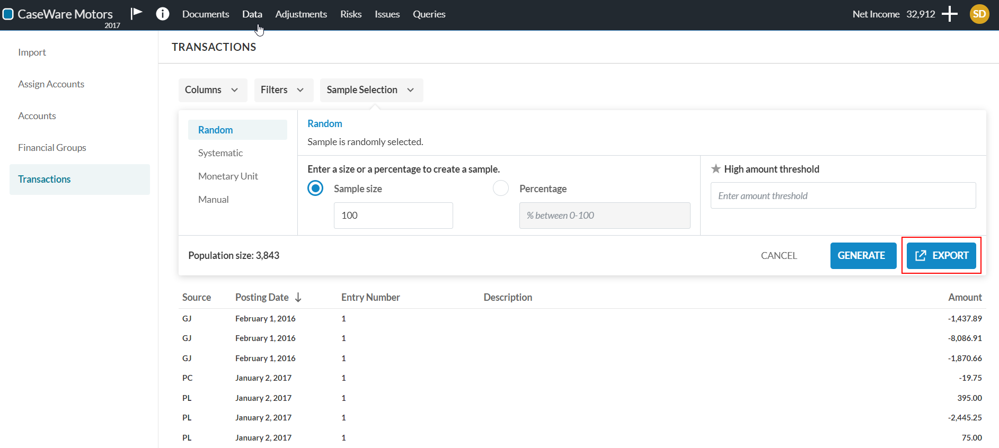
Task: Open the SD user avatar menu
Action: [979, 14]
